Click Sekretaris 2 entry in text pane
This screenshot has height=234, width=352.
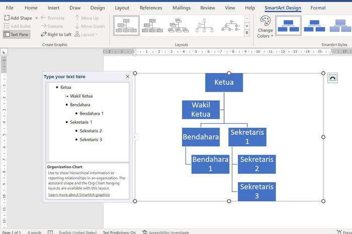91,131
